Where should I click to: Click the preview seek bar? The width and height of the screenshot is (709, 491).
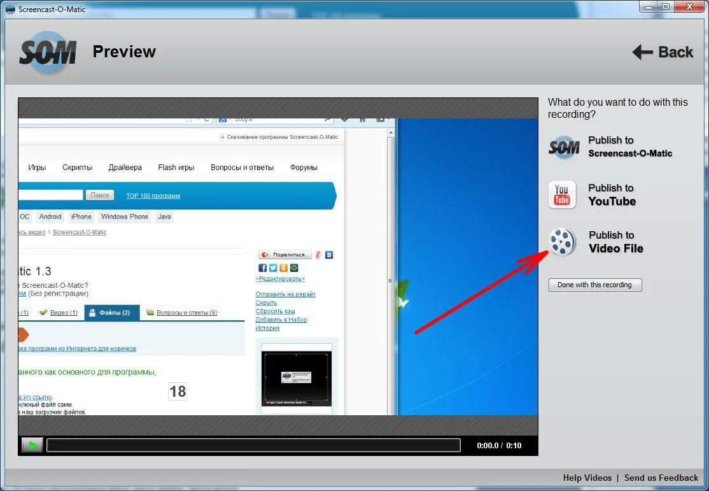point(253,445)
